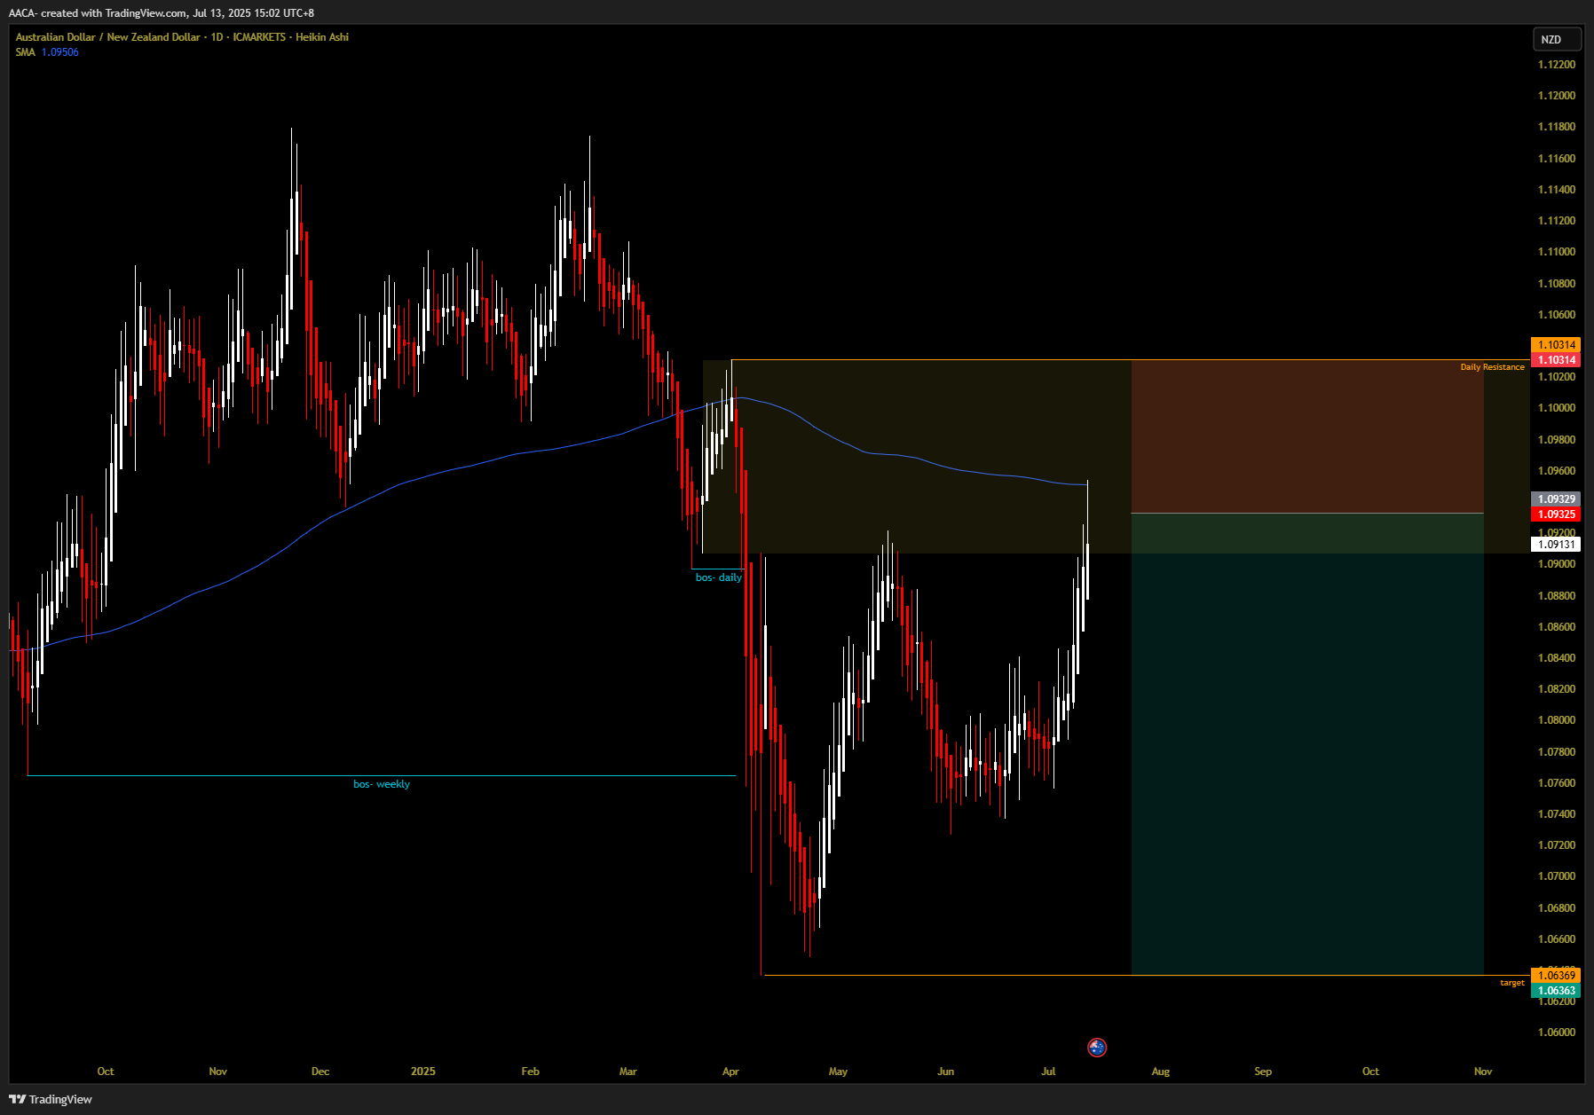The width and height of the screenshot is (1594, 1115).
Task: Click the Aug label on the time axis
Action: (x=1161, y=1072)
